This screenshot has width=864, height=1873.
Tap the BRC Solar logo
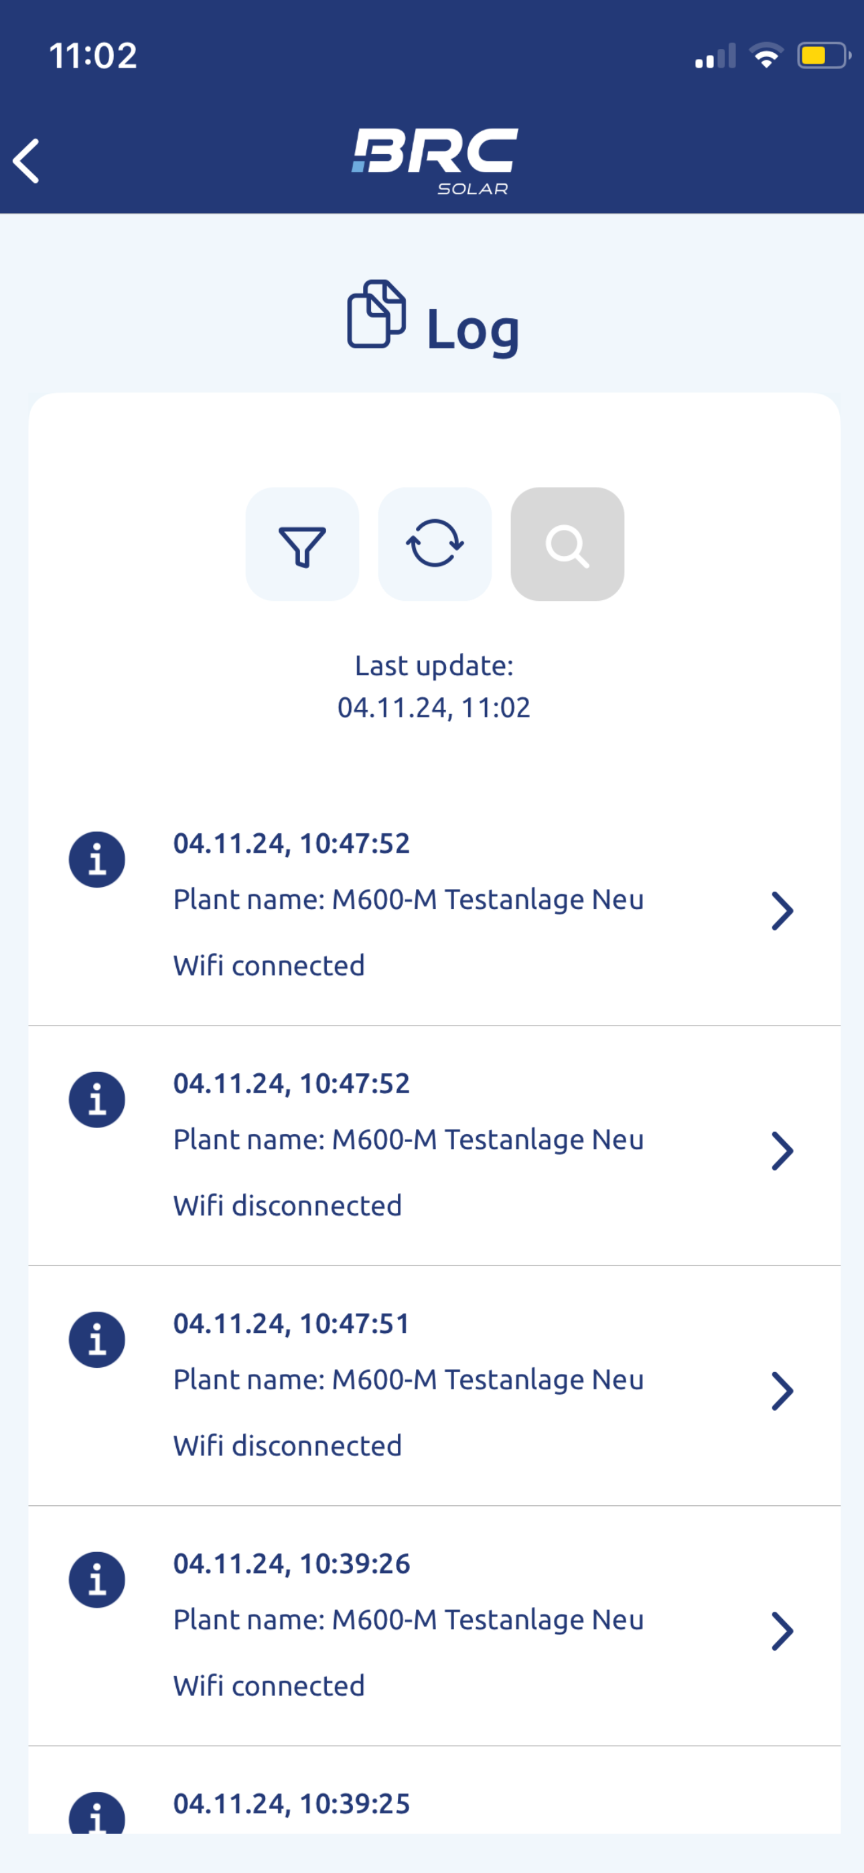[x=435, y=161]
